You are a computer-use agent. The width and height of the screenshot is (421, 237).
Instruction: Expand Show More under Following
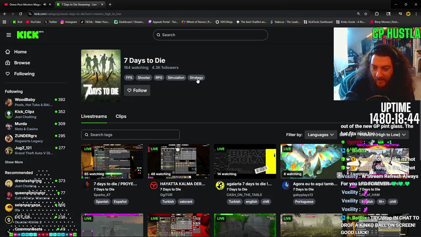pyautogui.click(x=14, y=162)
